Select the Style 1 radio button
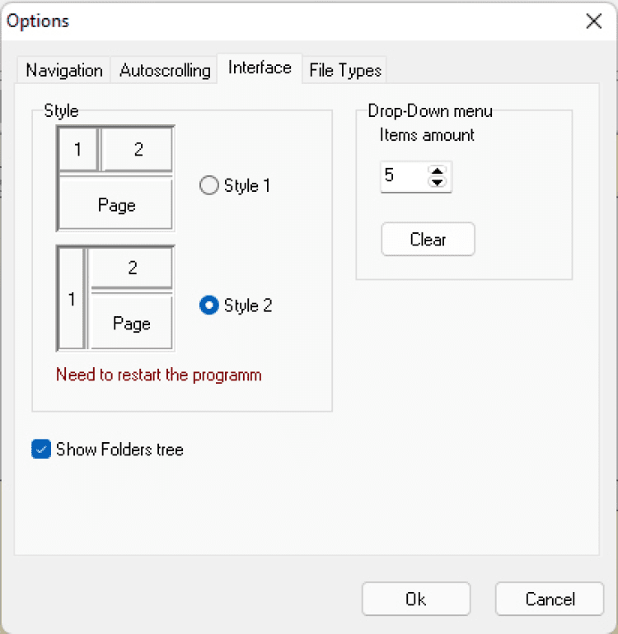Viewport: 618px width, 634px height. pos(209,186)
